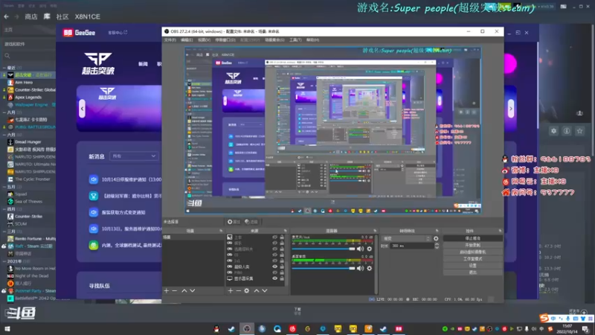Switch to the 社区 tab in Steam
Screen dimensions: 595x335
(62, 16)
